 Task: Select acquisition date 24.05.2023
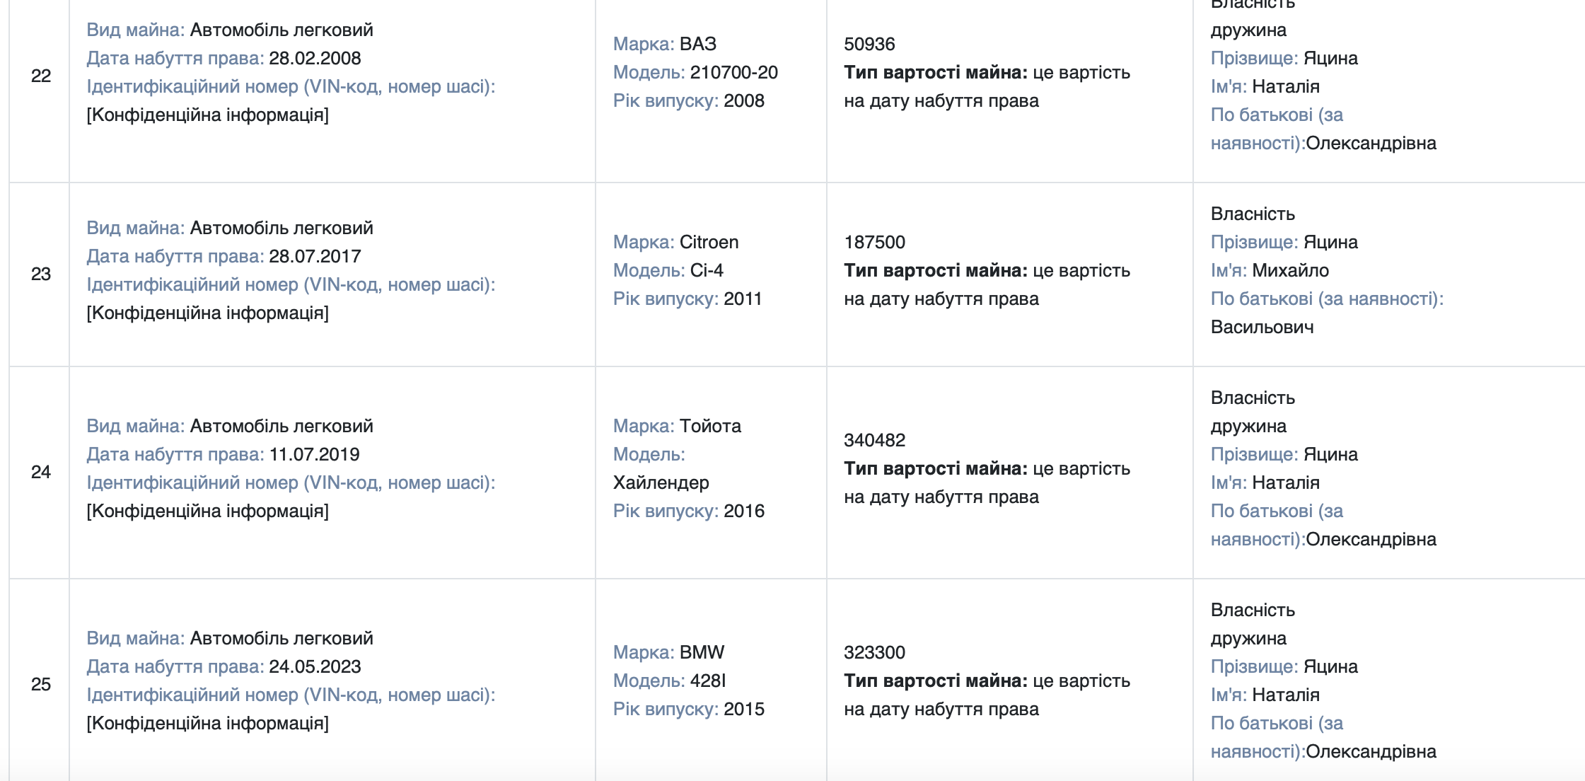(x=315, y=666)
